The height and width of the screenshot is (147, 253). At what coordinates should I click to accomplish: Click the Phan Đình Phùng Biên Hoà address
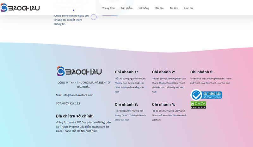click(x=169, y=85)
